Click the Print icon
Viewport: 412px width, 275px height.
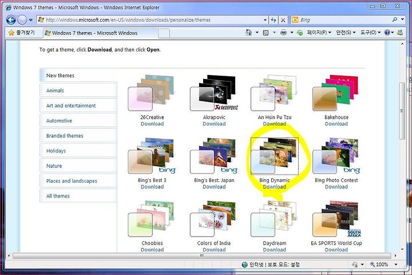(x=283, y=33)
